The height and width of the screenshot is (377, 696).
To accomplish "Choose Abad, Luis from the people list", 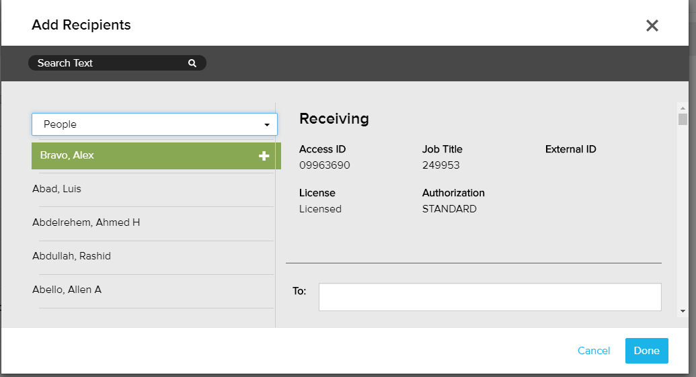I will (x=56, y=189).
